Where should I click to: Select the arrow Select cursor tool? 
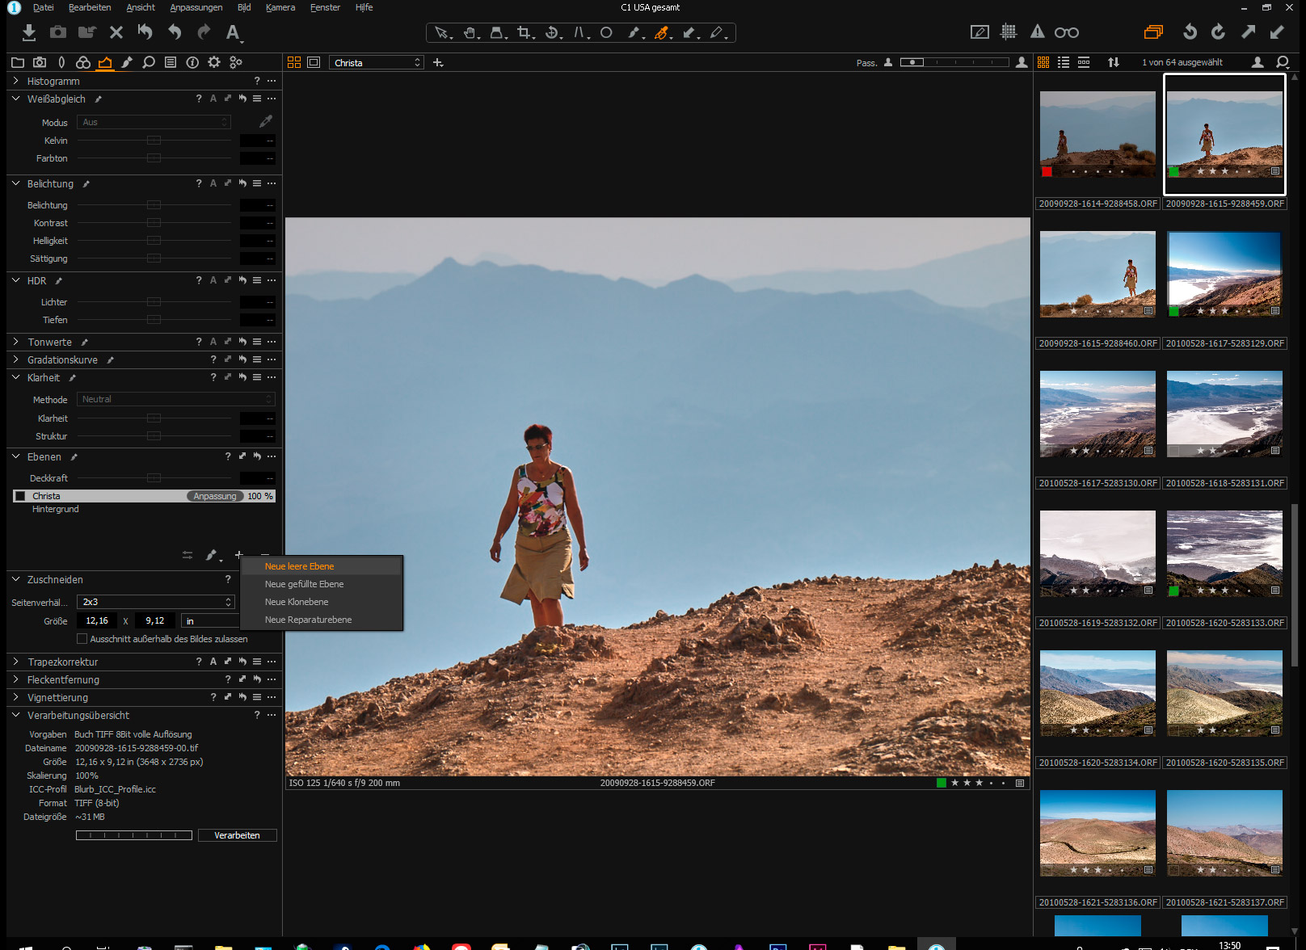coord(441,32)
